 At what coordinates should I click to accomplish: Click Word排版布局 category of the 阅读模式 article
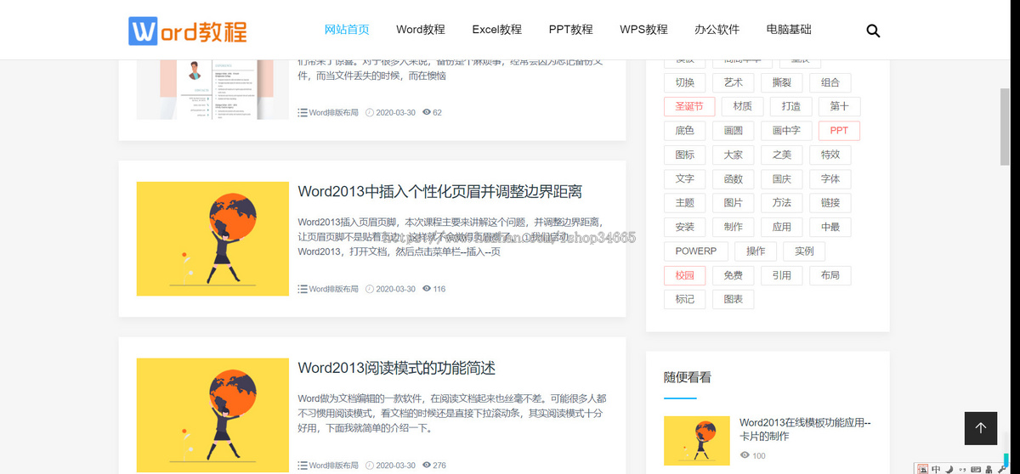(333, 466)
